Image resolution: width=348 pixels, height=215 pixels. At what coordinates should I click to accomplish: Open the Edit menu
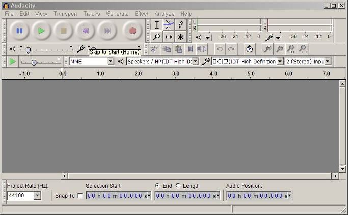(24, 14)
